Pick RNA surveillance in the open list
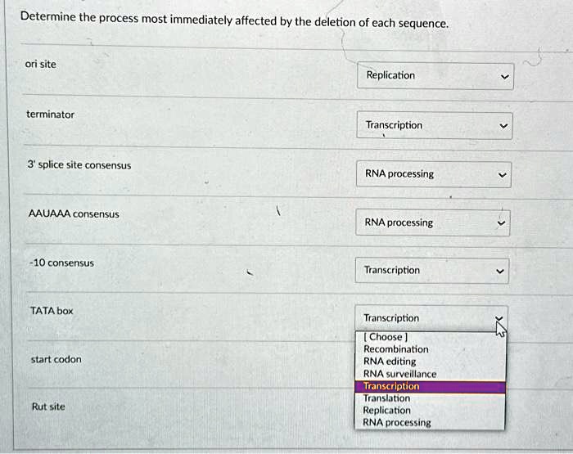The width and height of the screenshot is (573, 454). (399, 374)
